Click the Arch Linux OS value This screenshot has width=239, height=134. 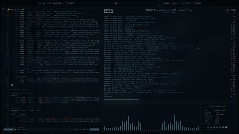(220, 111)
